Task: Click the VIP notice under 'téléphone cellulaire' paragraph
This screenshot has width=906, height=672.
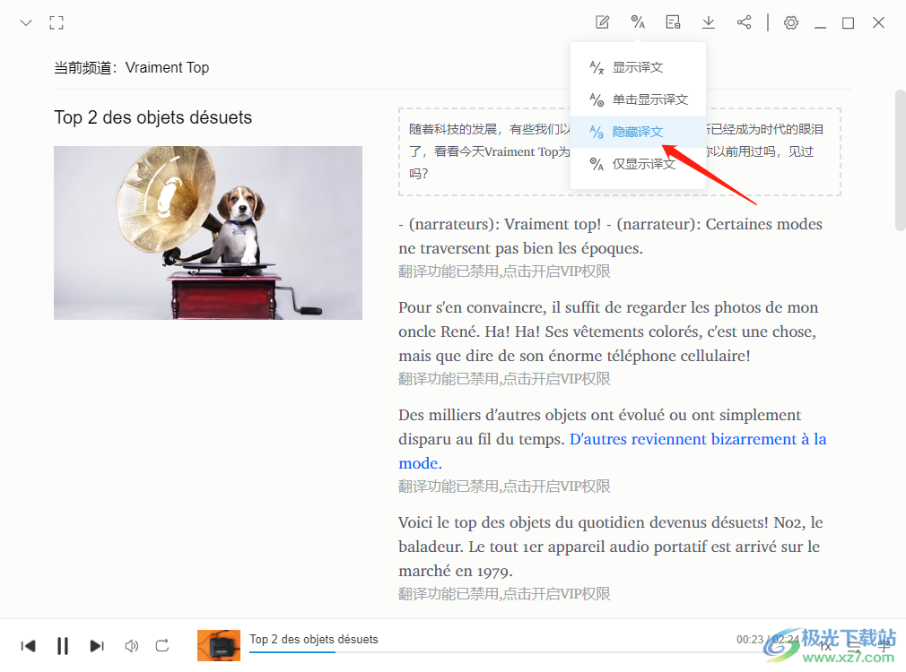Action: click(504, 379)
